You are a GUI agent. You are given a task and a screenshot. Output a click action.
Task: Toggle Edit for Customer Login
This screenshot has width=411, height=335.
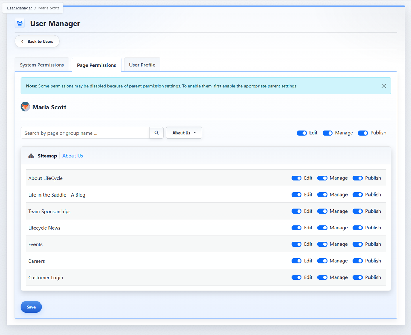[x=297, y=277]
